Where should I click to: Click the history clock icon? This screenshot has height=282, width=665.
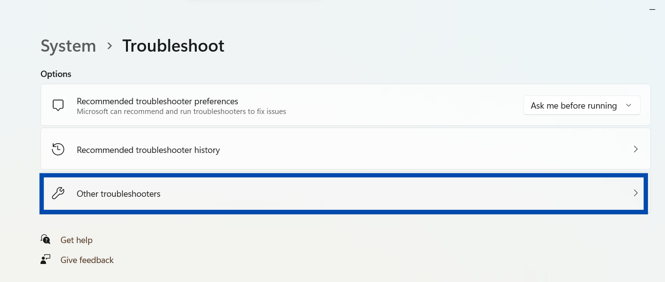[58, 149]
